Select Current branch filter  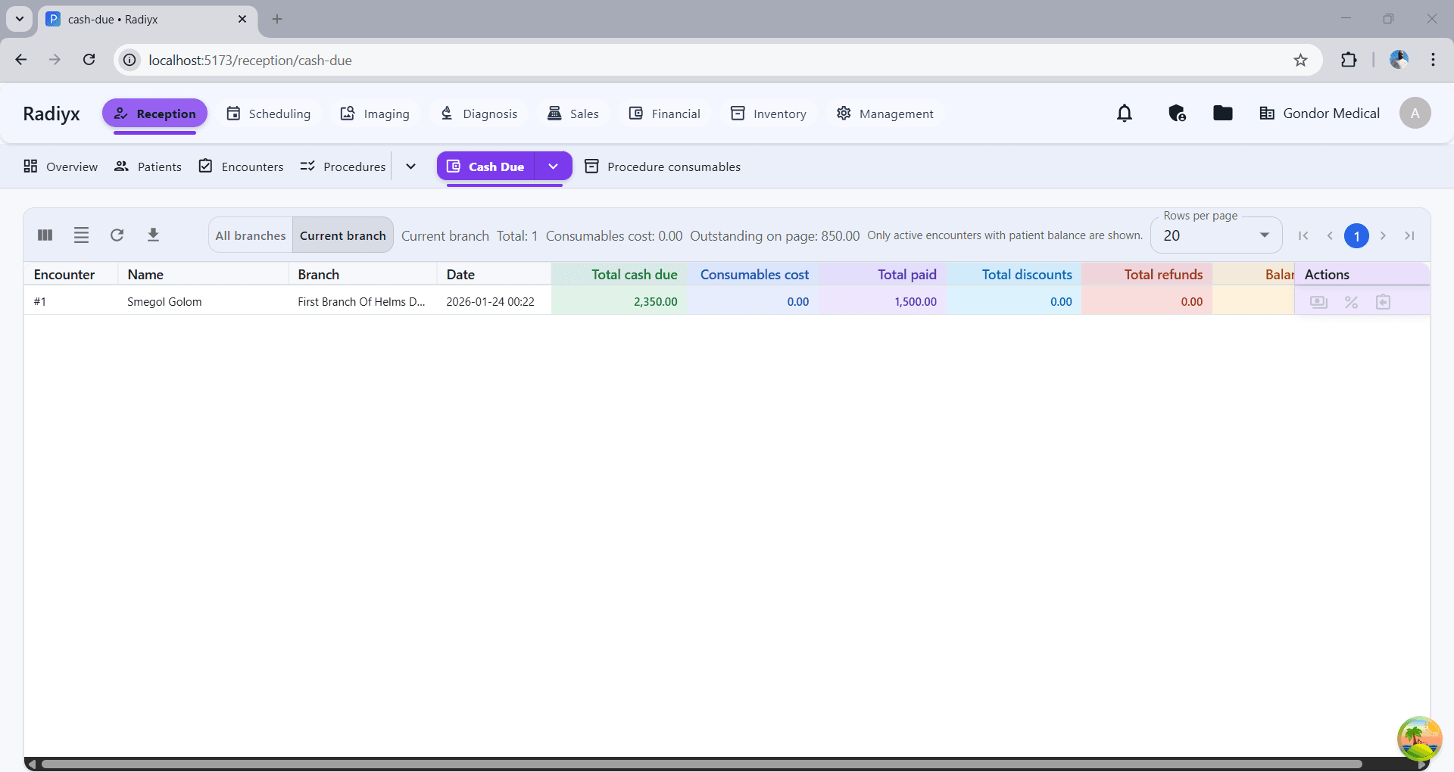343,235
